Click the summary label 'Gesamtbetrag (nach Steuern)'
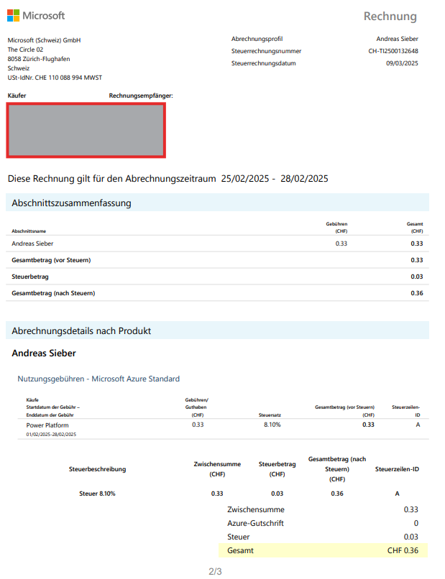The height and width of the screenshot is (579, 445). 53,293
